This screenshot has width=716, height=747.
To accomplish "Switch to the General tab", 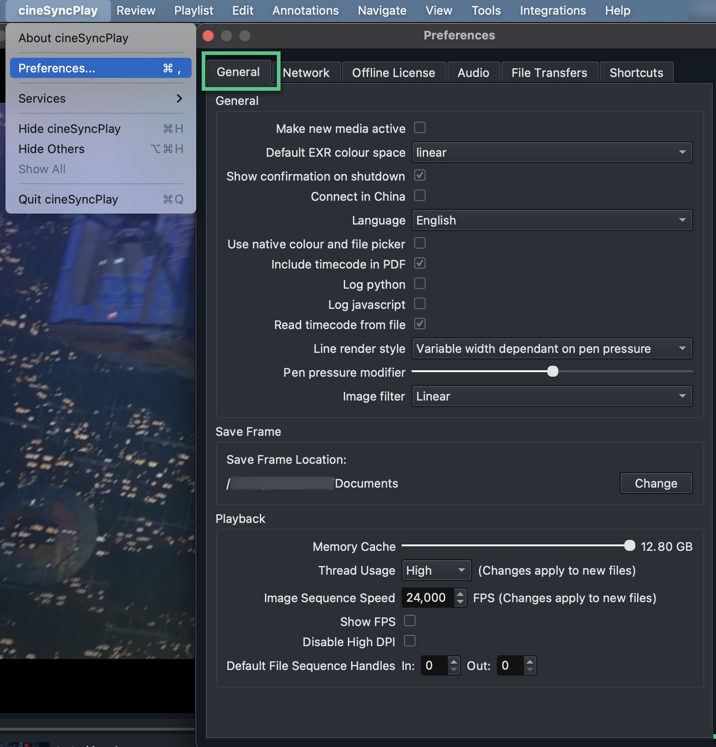I will tap(238, 72).
